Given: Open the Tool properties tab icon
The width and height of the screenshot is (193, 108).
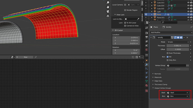Looking at the screenshot, I should click(x=147, y=28).
